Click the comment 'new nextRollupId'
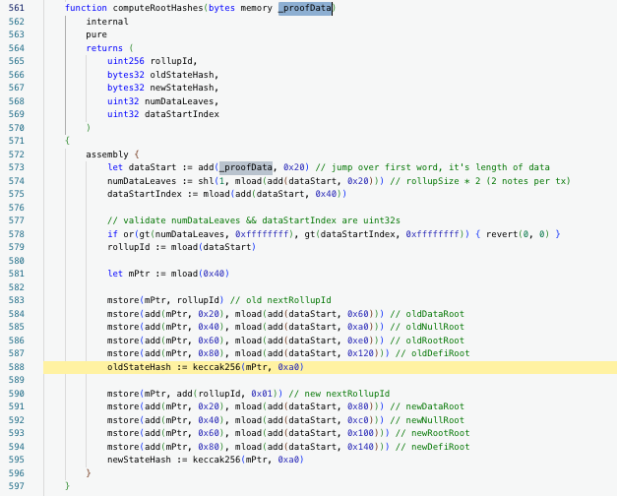The width and height of the screenshot is (617, 496). point(347,394)
